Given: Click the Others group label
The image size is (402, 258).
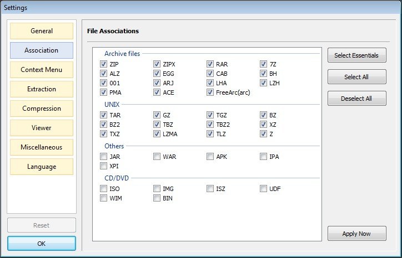Looking at the screenshot, I should tap(114, 146).
